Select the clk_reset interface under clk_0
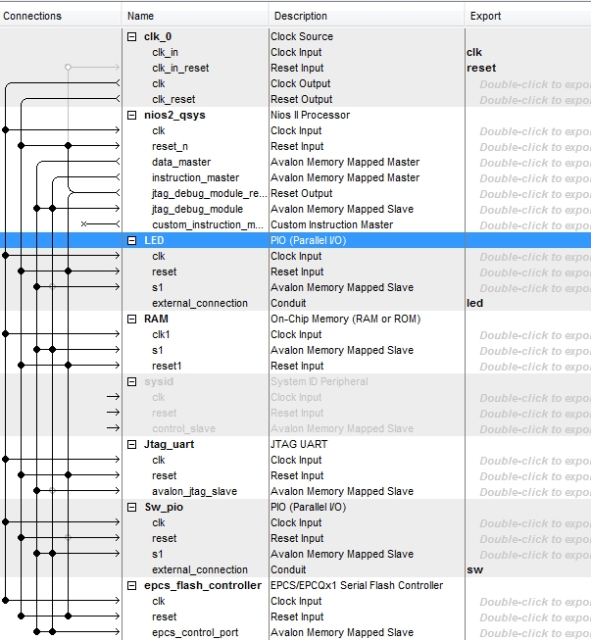Viewport: 591px width, 641px height. (173, 100)
